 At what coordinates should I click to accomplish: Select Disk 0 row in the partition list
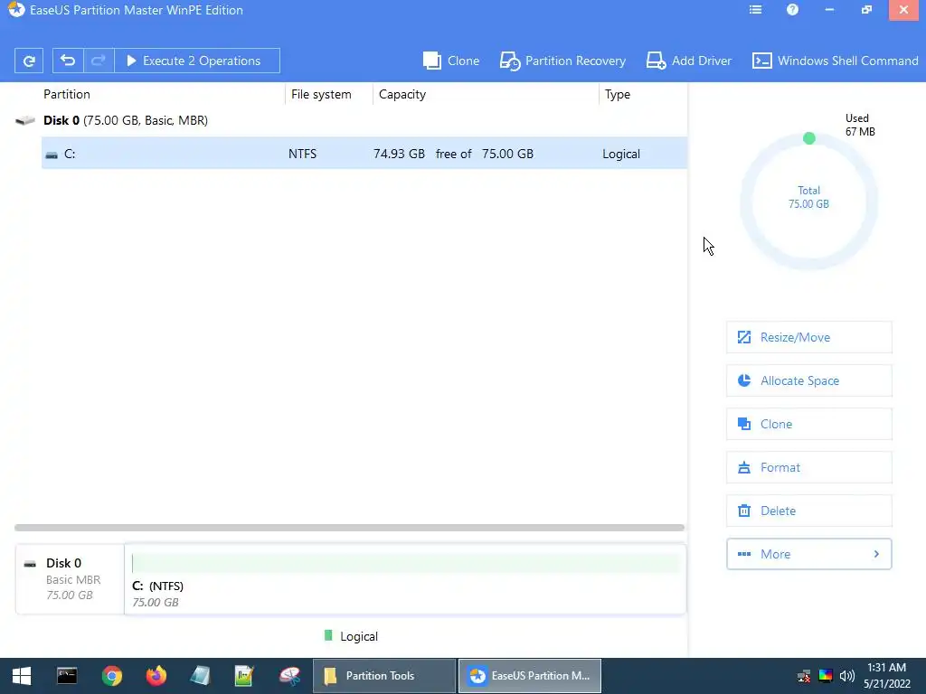tap(351, 120)
